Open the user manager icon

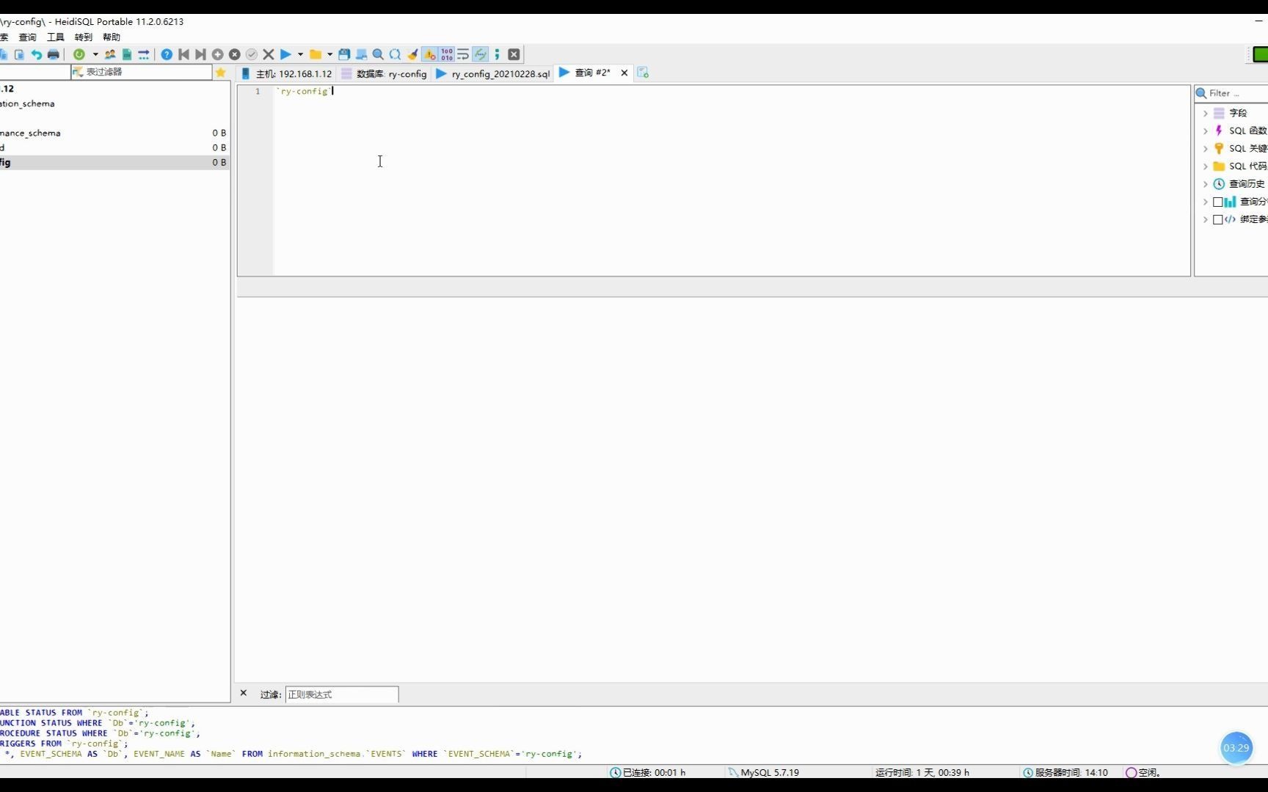click(110, 54)
